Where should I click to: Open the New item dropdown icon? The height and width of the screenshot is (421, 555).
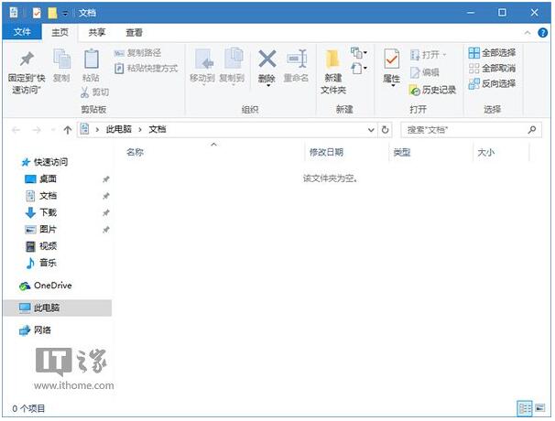pyautogui.click(x=359, y=53)
